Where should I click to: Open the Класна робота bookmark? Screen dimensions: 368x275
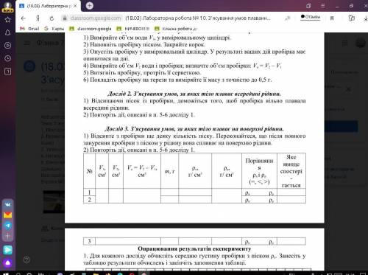tap(176, 29)
